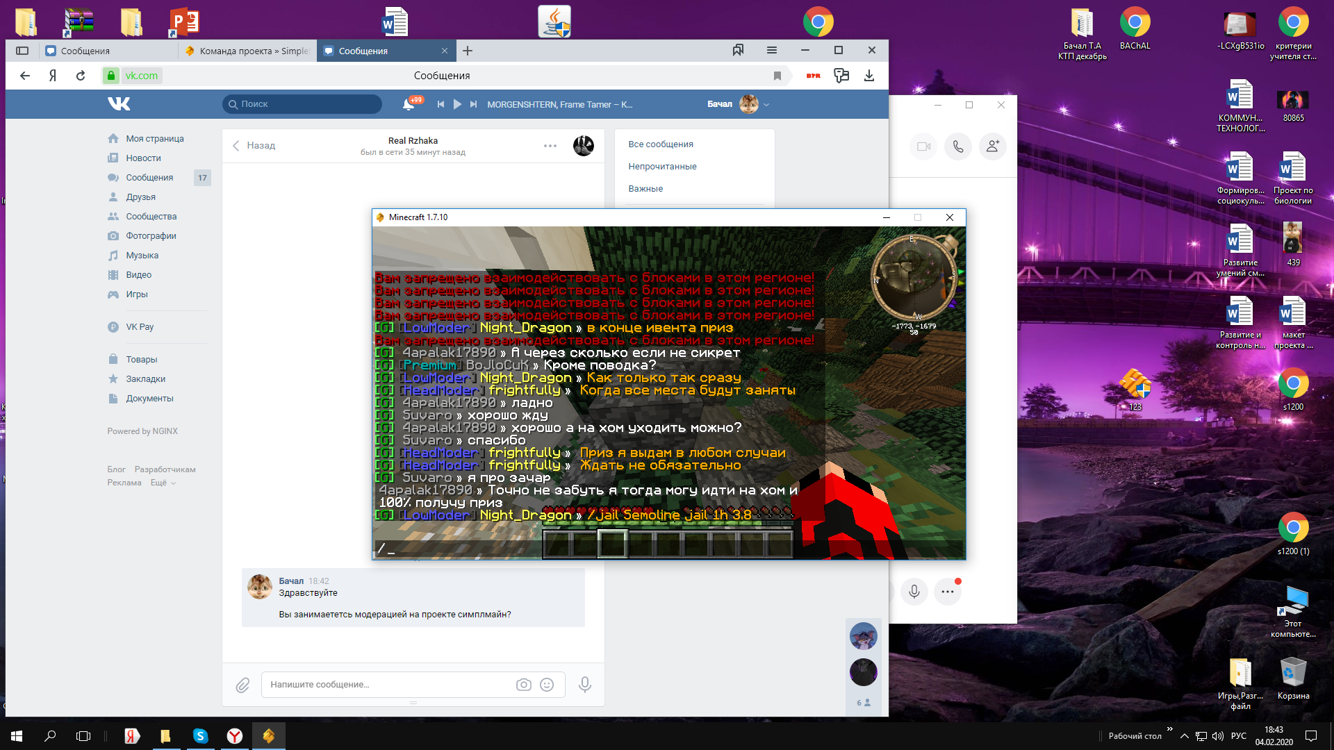Click the attach file paperclip icon
1334x750 pixels.
click(242, 685)
